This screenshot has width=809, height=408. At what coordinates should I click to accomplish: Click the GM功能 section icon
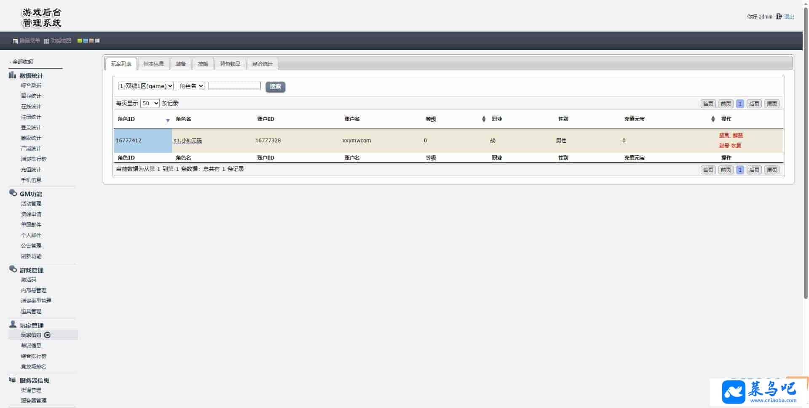tap(13, 193)
